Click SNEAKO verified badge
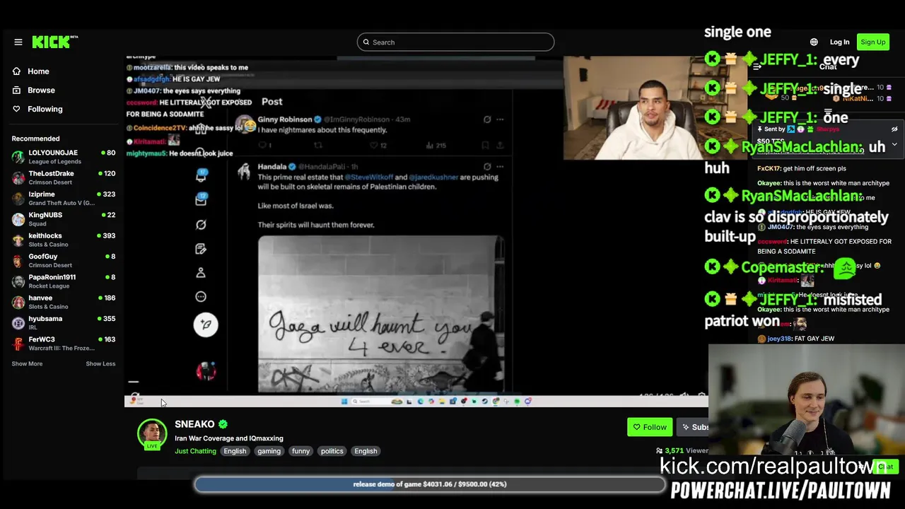 click(x=223, y=424)
